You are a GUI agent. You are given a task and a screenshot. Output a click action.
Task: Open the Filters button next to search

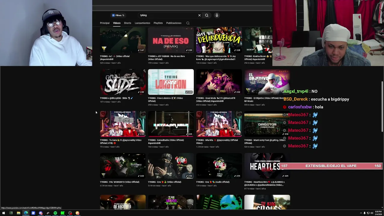pyautogui.click(x=118, y=15)
